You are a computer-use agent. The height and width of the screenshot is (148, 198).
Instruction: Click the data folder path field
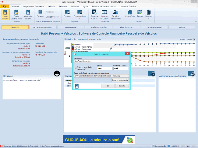pyautogui.click(x=101, y=76)
